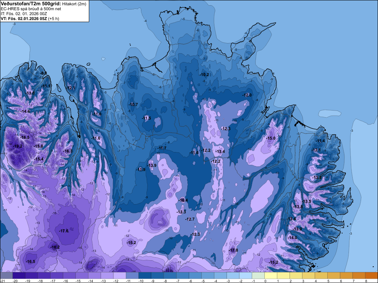Click the legend swatch labeled -20
The width and height of the screenshot is (378, 283).
(x=19, y=275)
